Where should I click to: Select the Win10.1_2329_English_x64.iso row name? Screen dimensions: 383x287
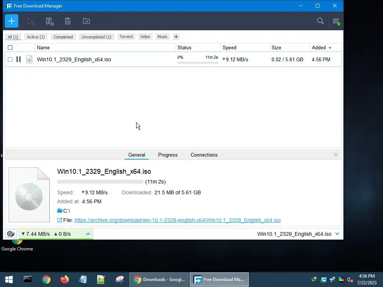coord(74,59)
